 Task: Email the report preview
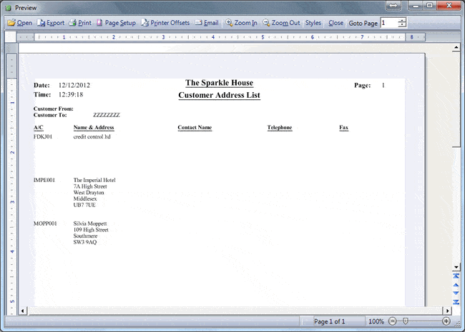207,23
